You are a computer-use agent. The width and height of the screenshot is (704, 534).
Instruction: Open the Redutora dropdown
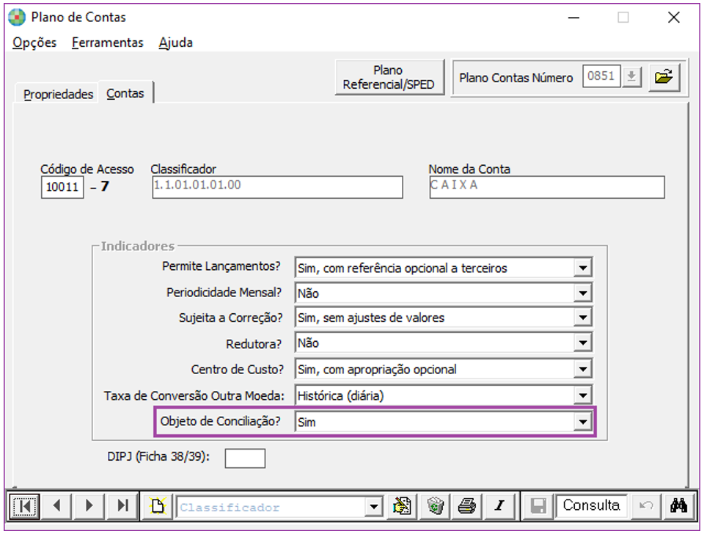(583, 343)
